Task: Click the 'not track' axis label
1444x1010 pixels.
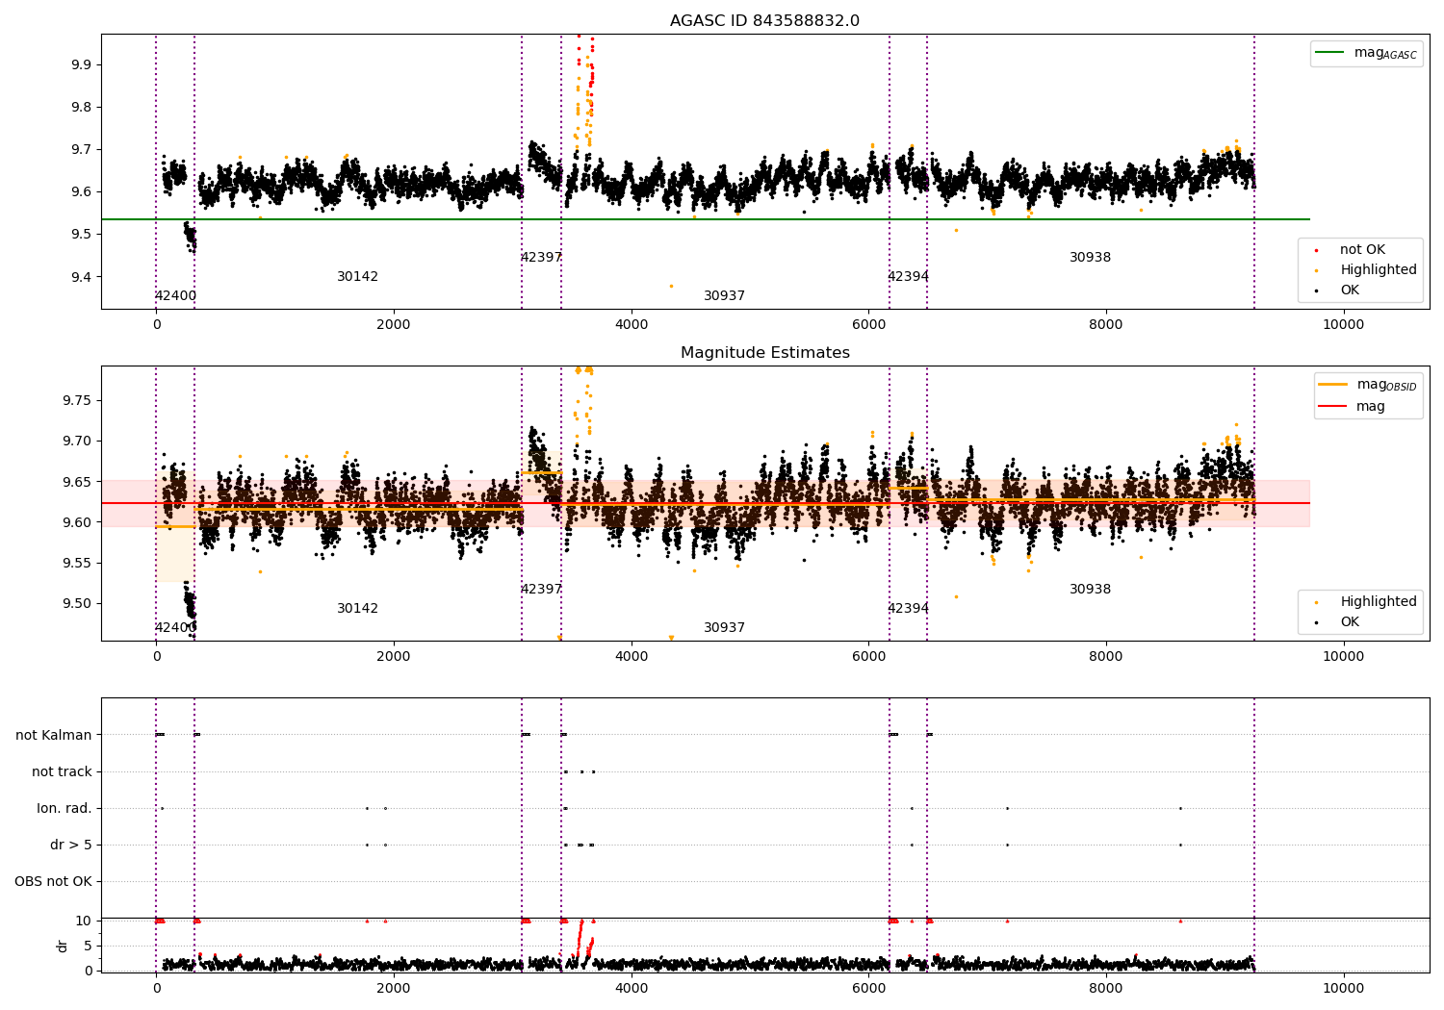Action: (x=62, y=771)
